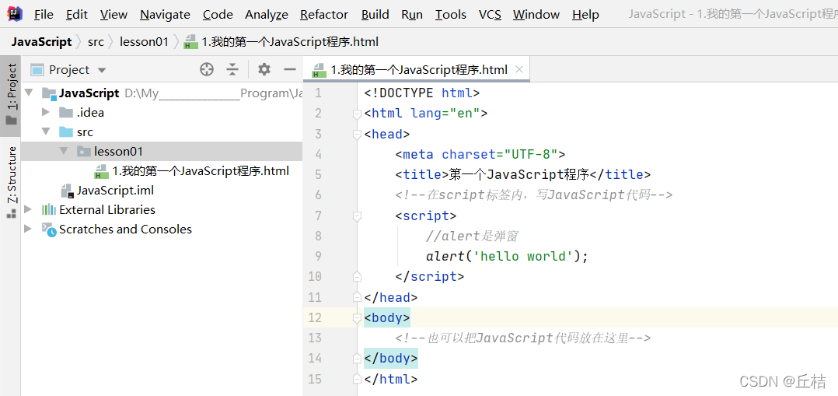Fold the body tag on line 12

pyautogui.click(x=357, y=318)
